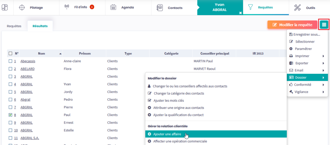The width and height of the screenshot is (330, 145).
Task: Close the Yvan ABGRAL tab
Action: point(240,13)
